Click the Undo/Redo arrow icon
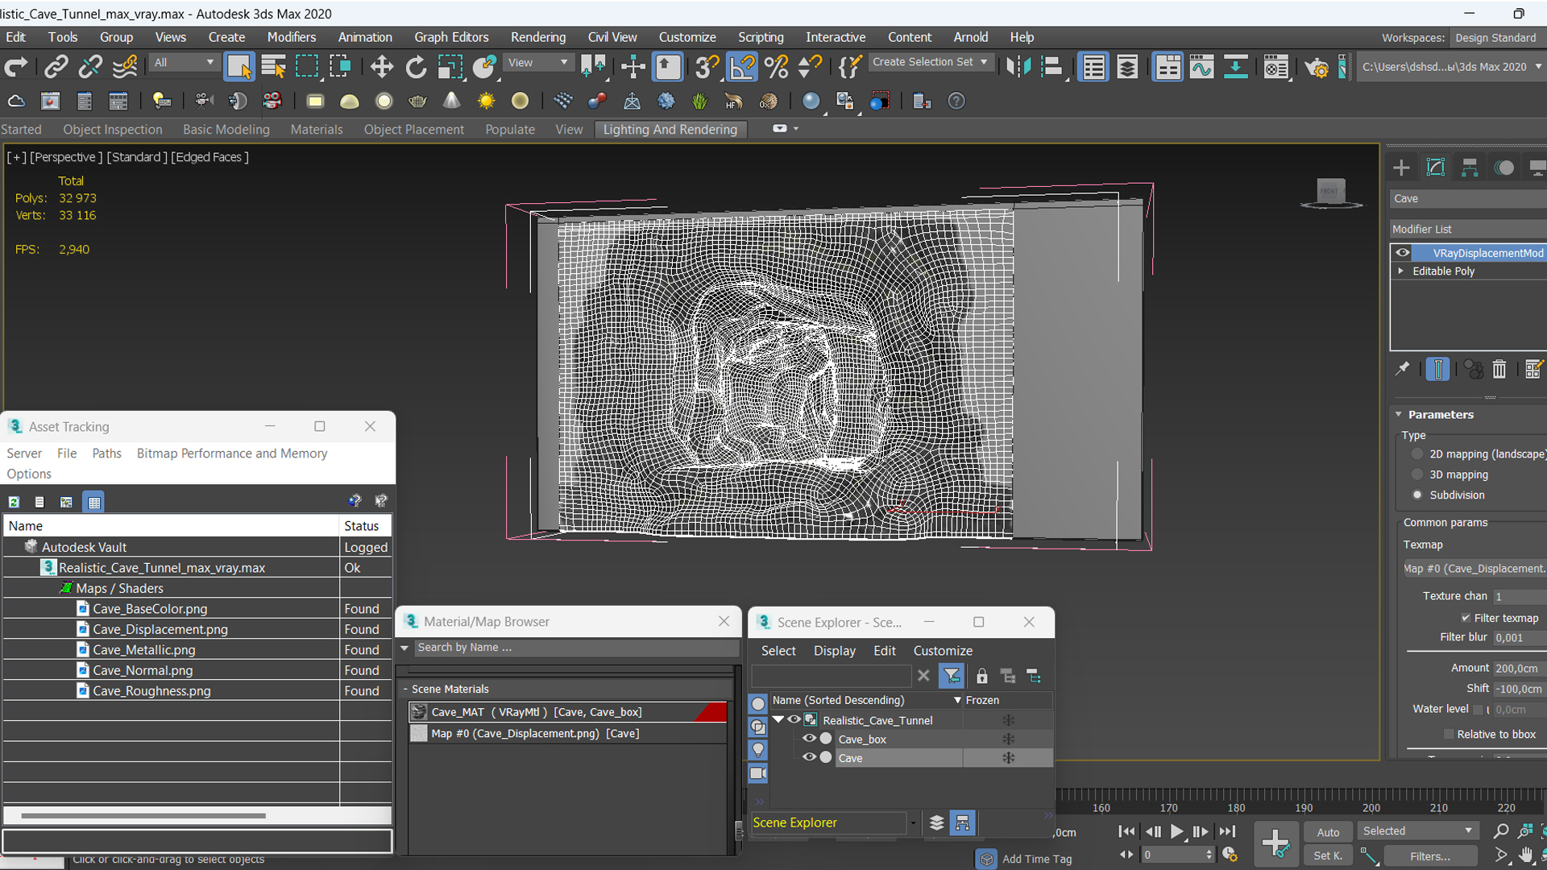1547x870 pixels. [16, 67]
